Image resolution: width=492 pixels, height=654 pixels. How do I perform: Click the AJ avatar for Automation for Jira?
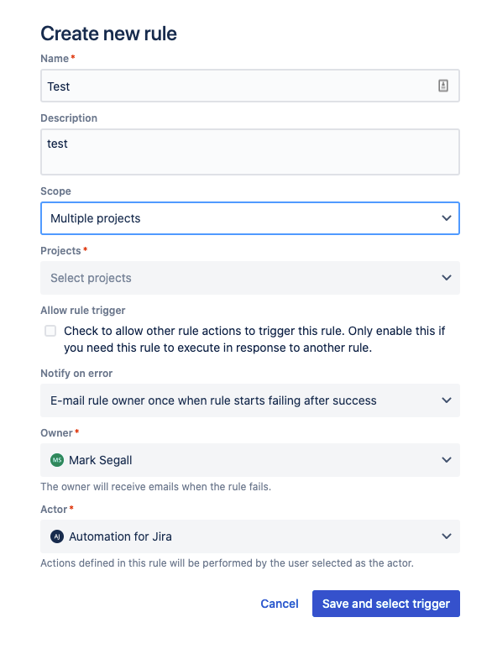[x=57, y=536]
